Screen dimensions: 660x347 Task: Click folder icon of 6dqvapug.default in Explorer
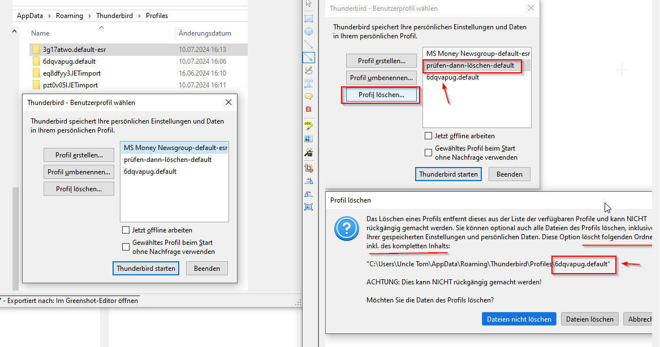pyautogui.click(x=36, y=62)
